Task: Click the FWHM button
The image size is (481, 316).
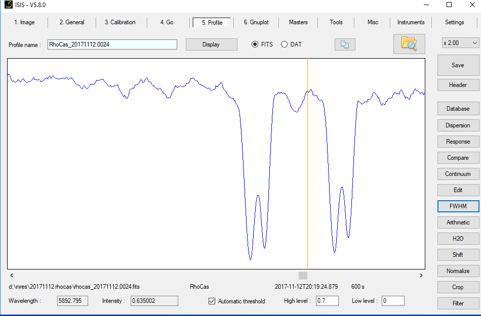Action: pos(458,206)
